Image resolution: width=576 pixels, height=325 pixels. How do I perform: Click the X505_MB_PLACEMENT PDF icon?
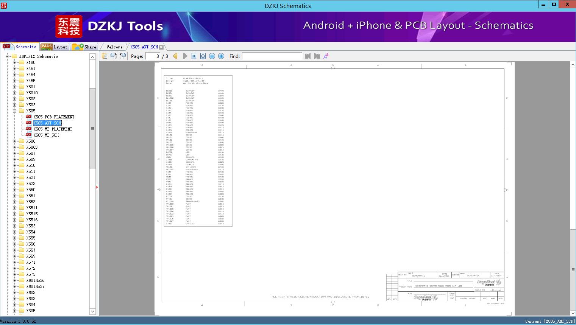28,129
